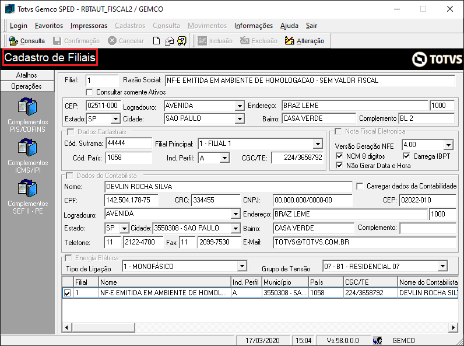Select the Operações sidebar tab

[x=27, y=86]
